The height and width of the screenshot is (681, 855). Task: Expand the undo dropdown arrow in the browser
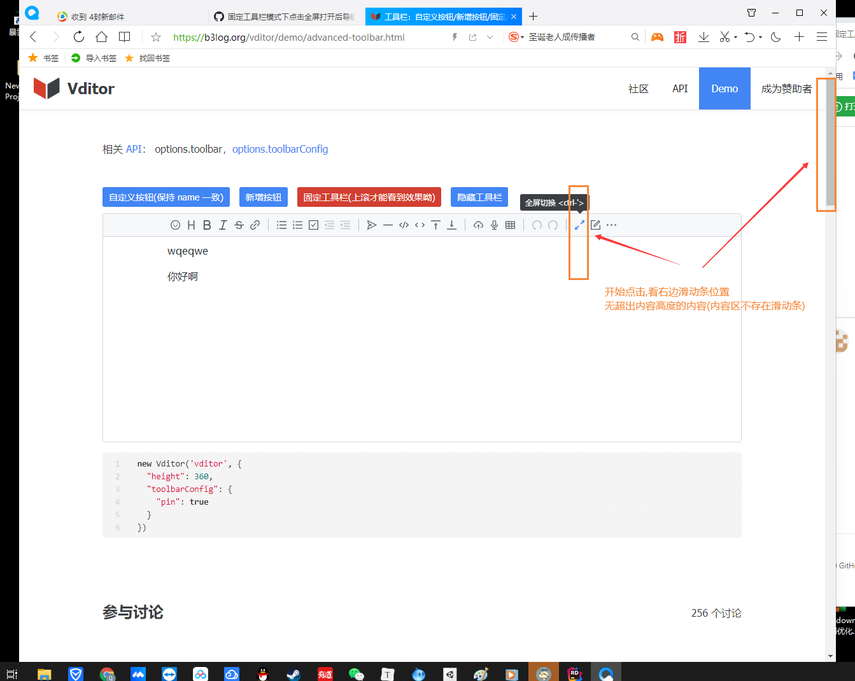pyautogui.click(x=759, y=37)
